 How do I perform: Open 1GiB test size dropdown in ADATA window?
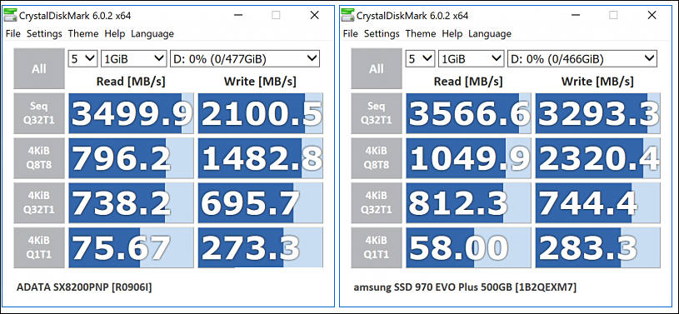click(x=133, y=58)
